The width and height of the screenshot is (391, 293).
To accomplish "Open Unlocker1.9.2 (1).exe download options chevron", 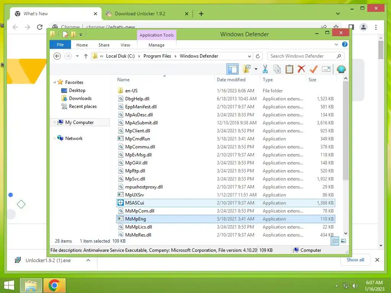I will click(x=88, y=260).
